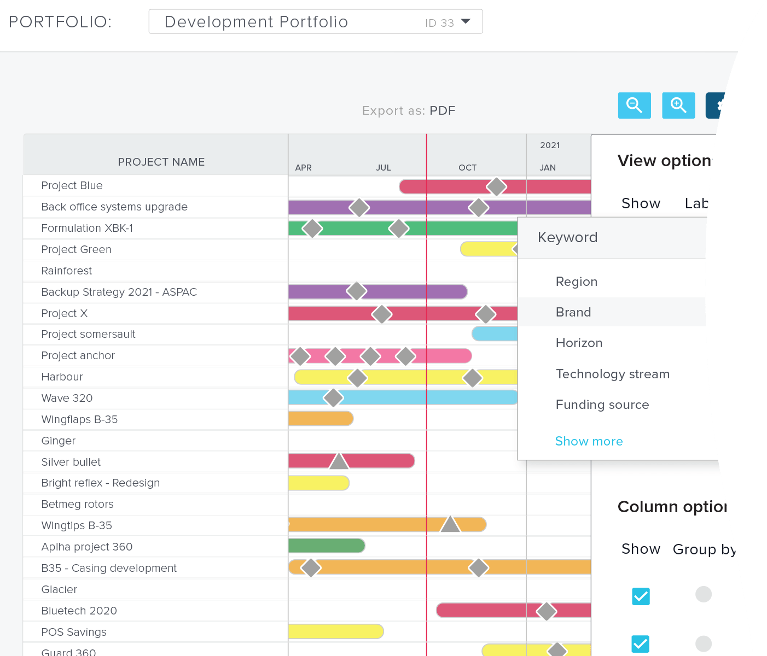Click the diamond milestone on Bluetech 2020

tap(546, 611)
